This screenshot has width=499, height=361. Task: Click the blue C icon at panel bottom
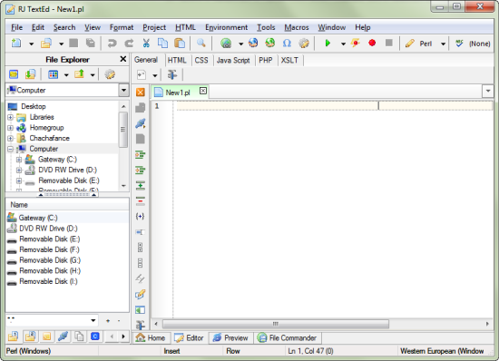[x=95, y=336]
